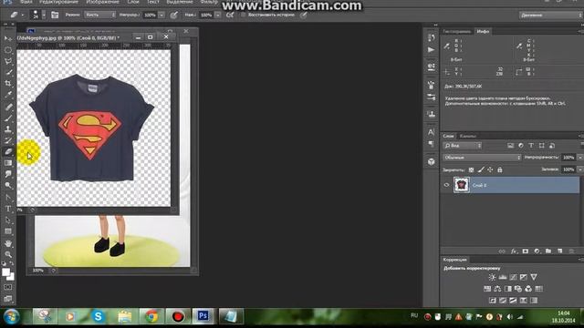Open the Режим mode dropdown (Кисть)
Image resolution: width=584 pixels, height=328 pixels.
point(99,15)
